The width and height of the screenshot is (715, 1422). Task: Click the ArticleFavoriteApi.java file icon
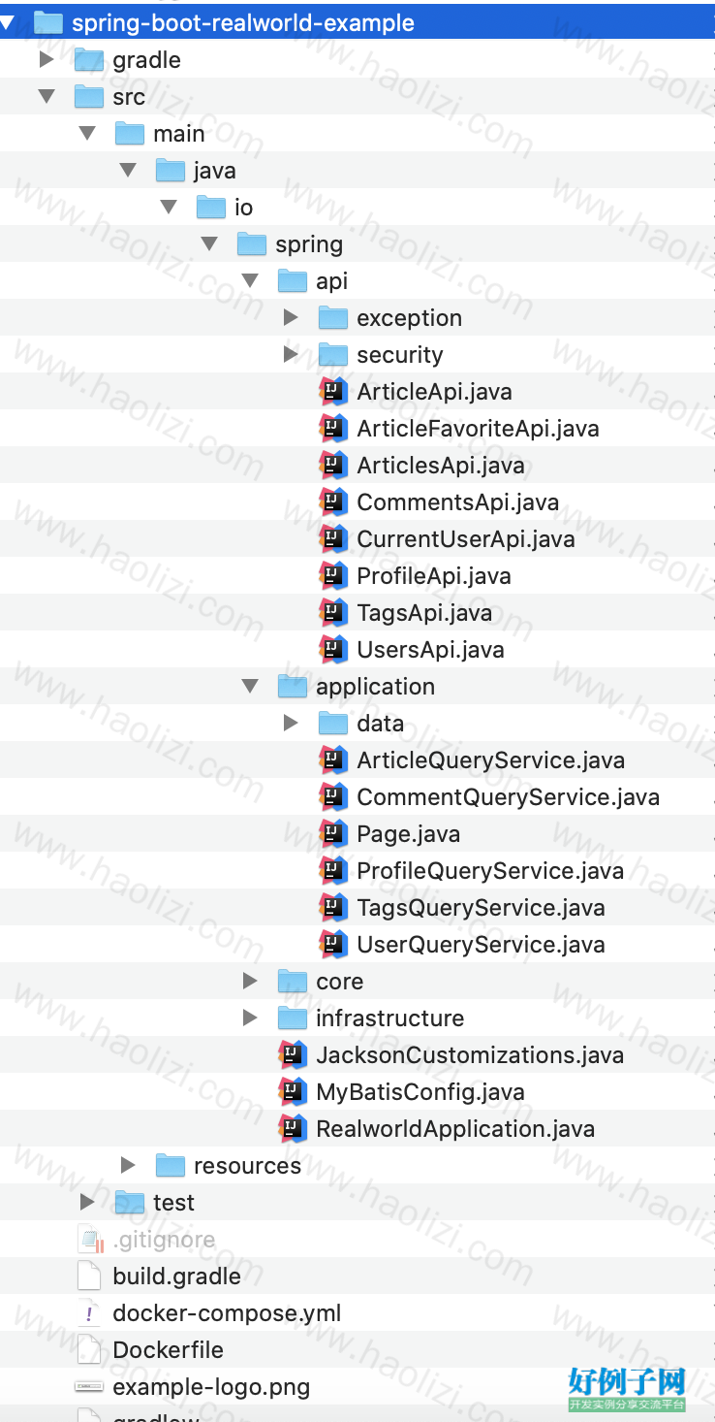333,428
